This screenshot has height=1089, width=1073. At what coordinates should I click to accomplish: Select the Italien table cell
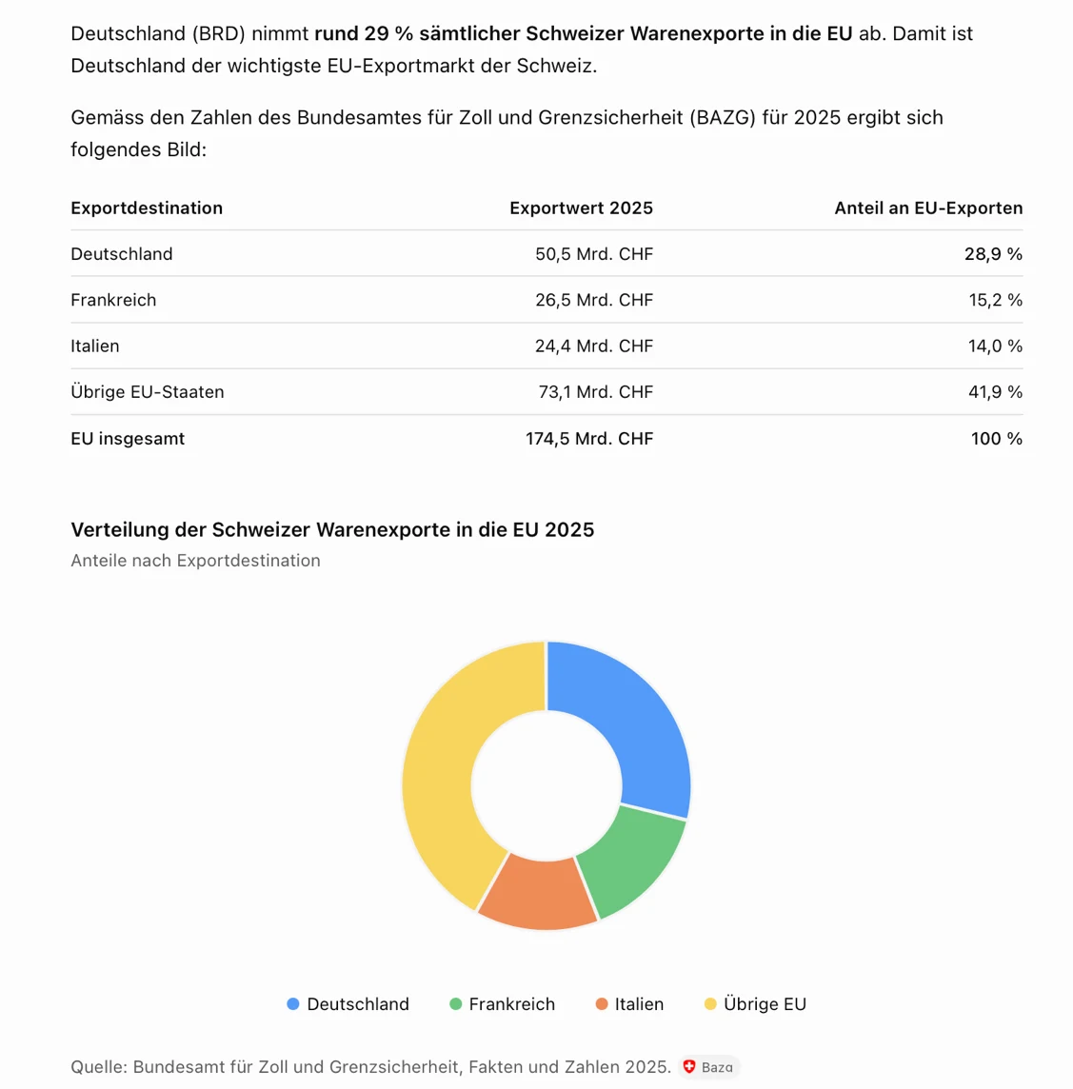tap(95, 346)
